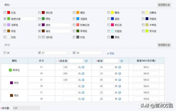Click the 黄色 yellow color swatch
Viewport: 176px width, 111px height.
point(112,12)
